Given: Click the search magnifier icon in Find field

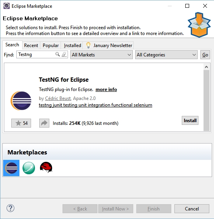Looking at the screenshot, I should [57, 54].
